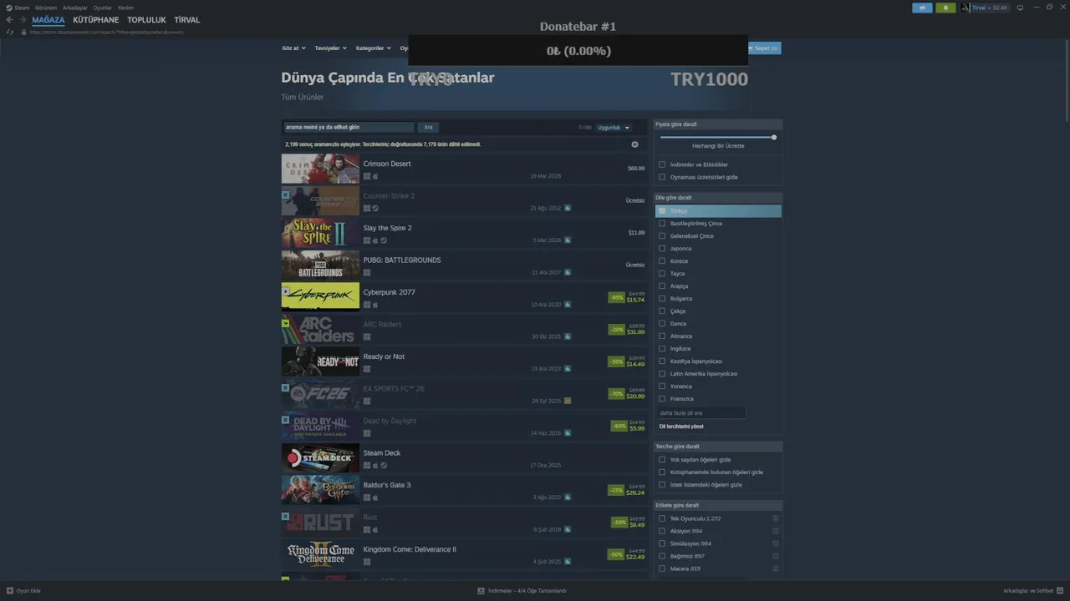Collapse the Fiyata göre daralt panel

click(718, 124)
